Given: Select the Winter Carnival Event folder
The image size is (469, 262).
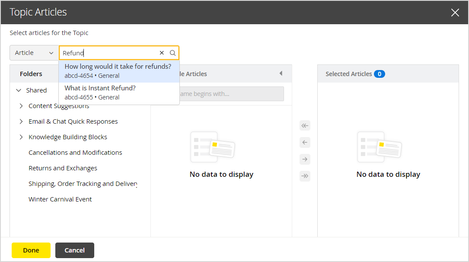Looking at the screenshot, I should (60, 199).
